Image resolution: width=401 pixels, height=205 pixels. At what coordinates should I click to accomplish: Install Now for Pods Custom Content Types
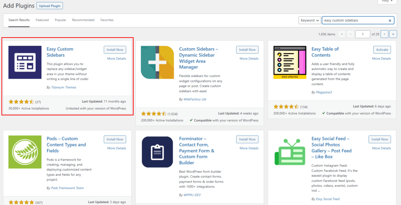point(115,139)
